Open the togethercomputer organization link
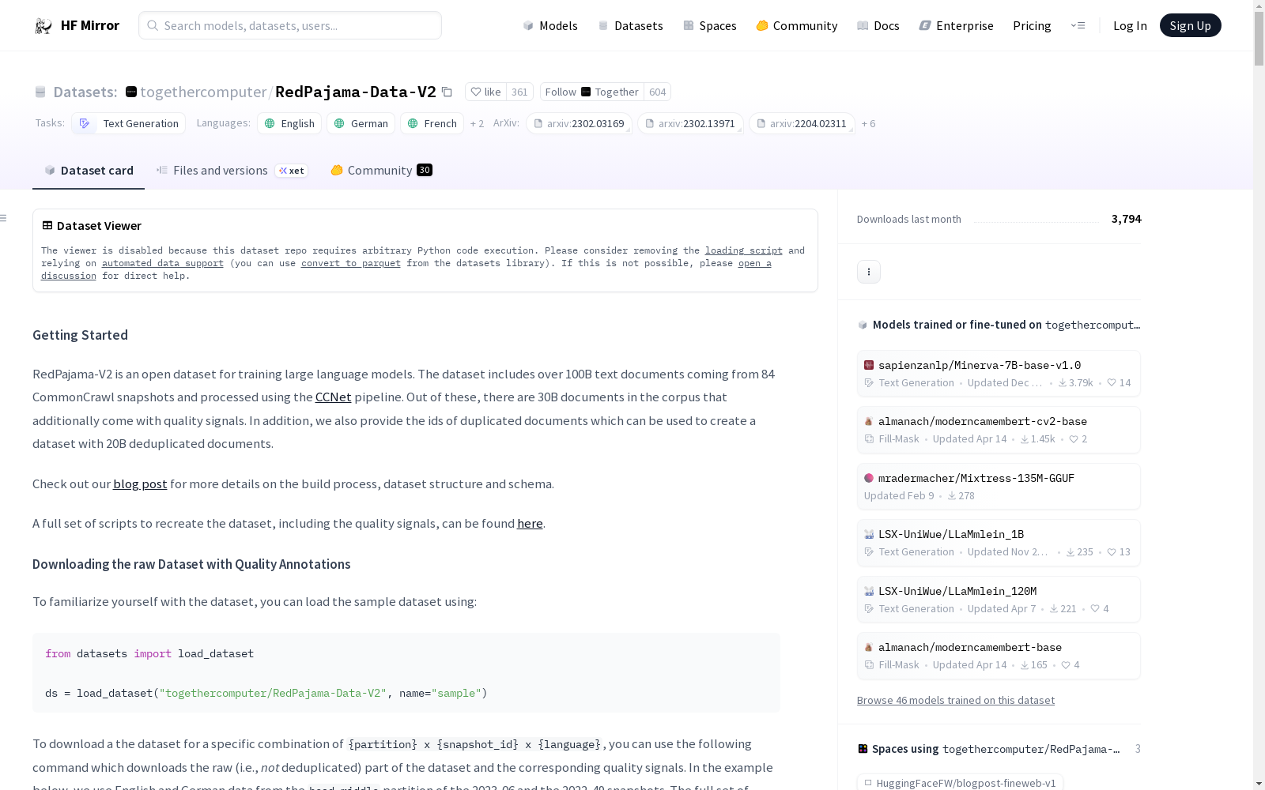 (x=203, y=92)
